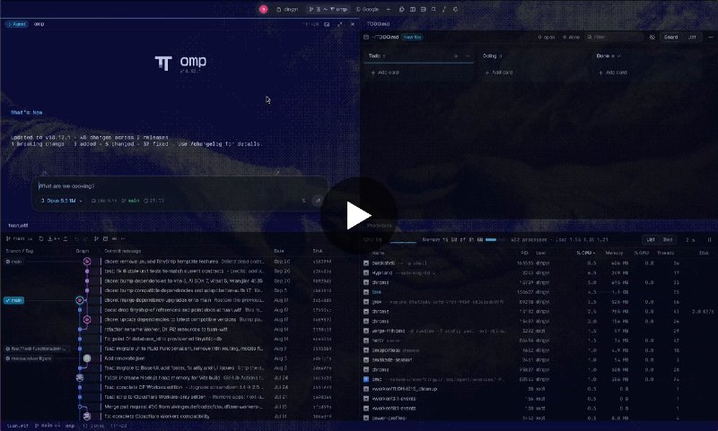The height and width of the screenshot is (431, 718).
Task: Click the push/upload icon in git toolbar
Action: 66,238
